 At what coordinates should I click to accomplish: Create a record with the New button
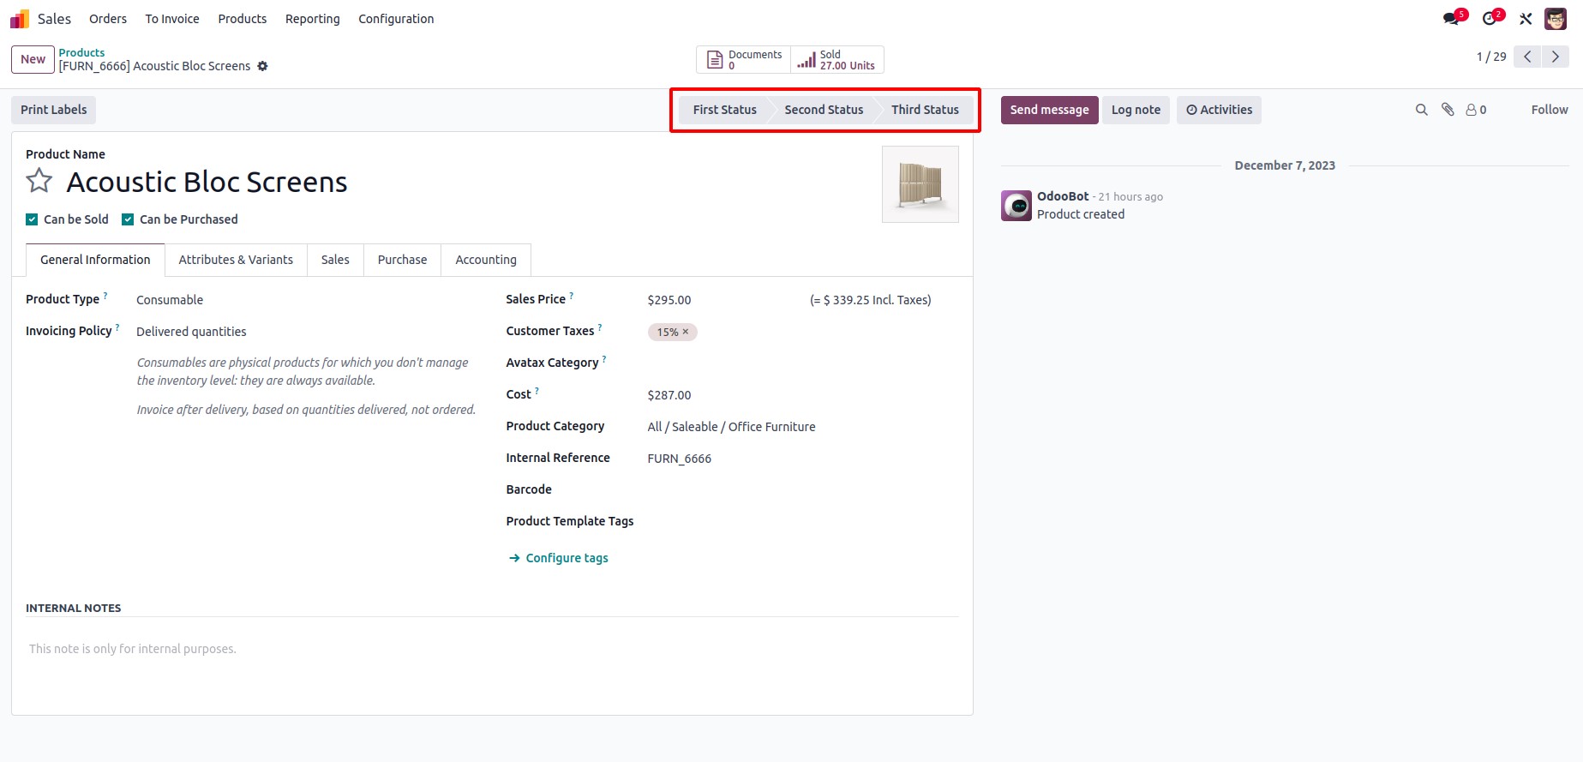pos(33,59)
